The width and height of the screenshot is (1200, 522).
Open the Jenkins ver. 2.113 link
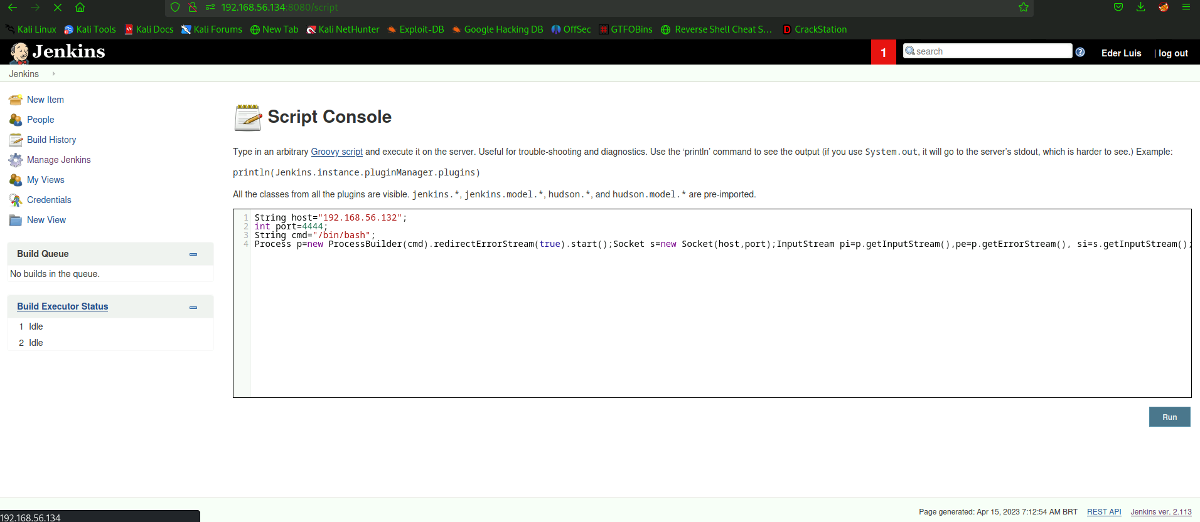[x=1161, y=512]
